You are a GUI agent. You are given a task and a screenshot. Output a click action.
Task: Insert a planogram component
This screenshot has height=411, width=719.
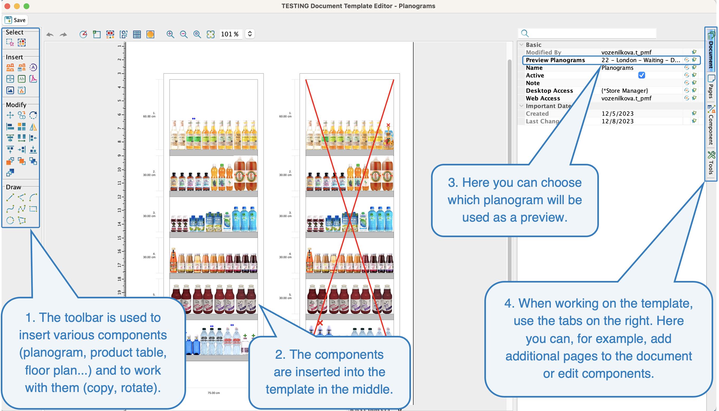10,68
